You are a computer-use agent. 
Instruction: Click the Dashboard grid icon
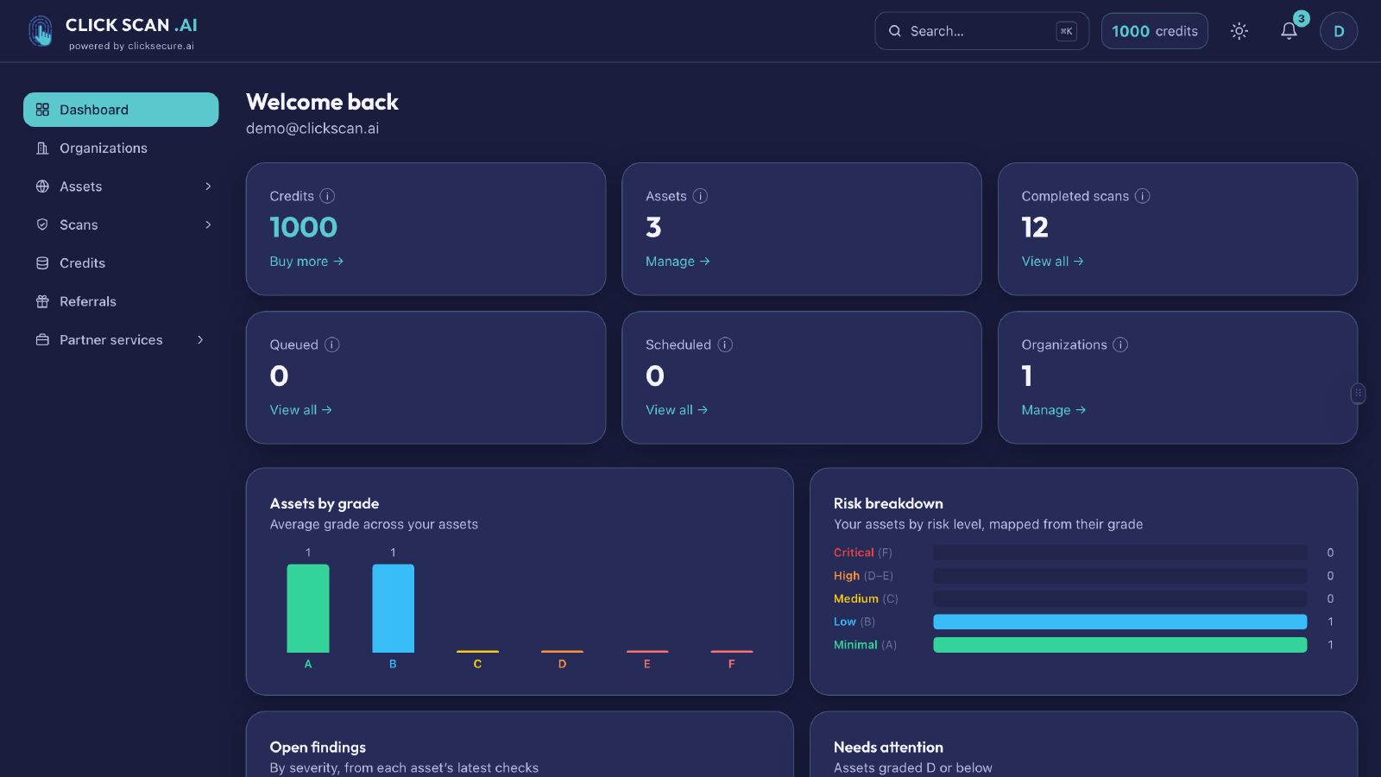tap(42, 110)
